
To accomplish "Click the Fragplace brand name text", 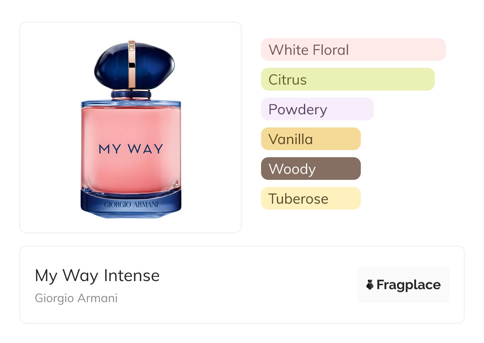I will [x=408, y=285].
